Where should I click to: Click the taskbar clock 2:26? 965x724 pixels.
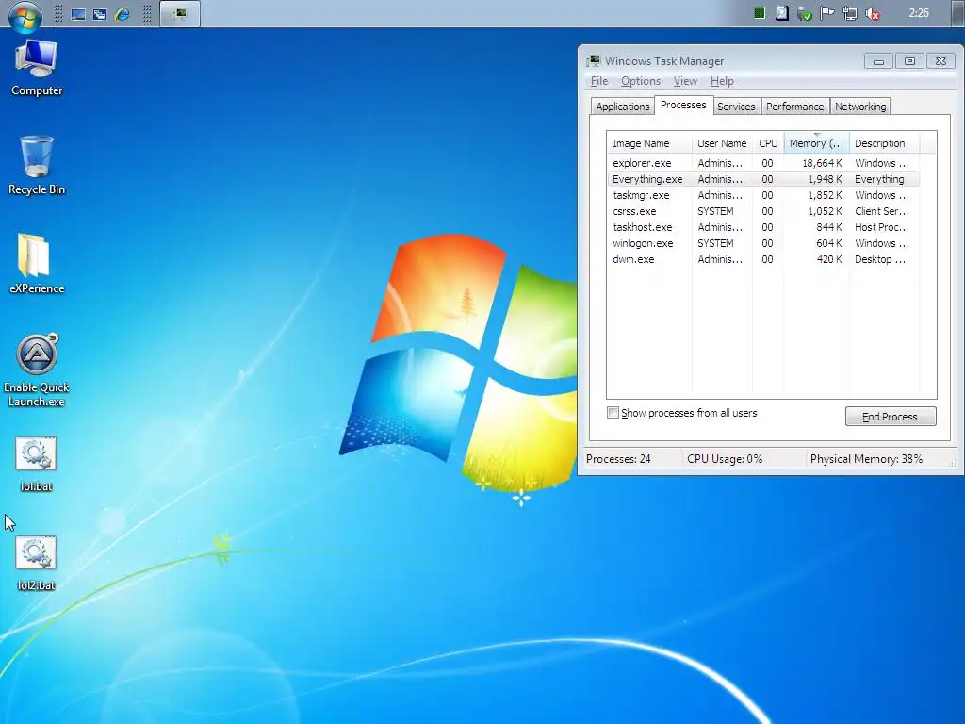(x=919, y=13)
